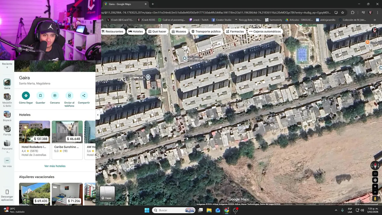Zoom in with the plus button
The image size is (382, 215).
pos(375,187)
